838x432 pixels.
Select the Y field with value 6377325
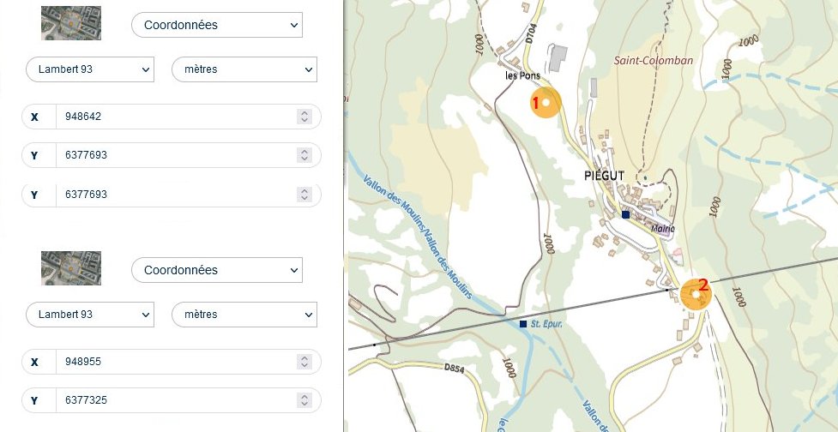pos(176,400)
